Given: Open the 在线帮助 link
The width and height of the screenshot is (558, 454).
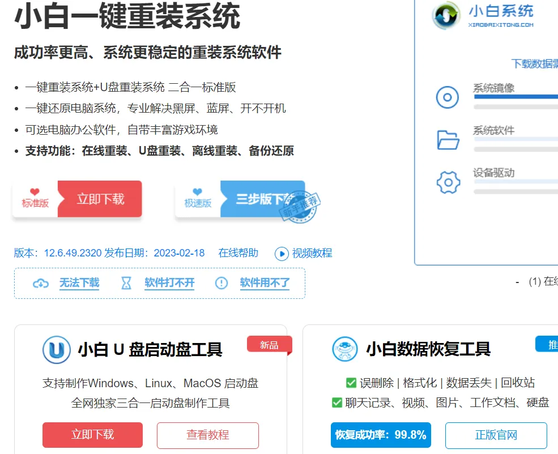Looking at the screenshot, I should click(238, 253).
